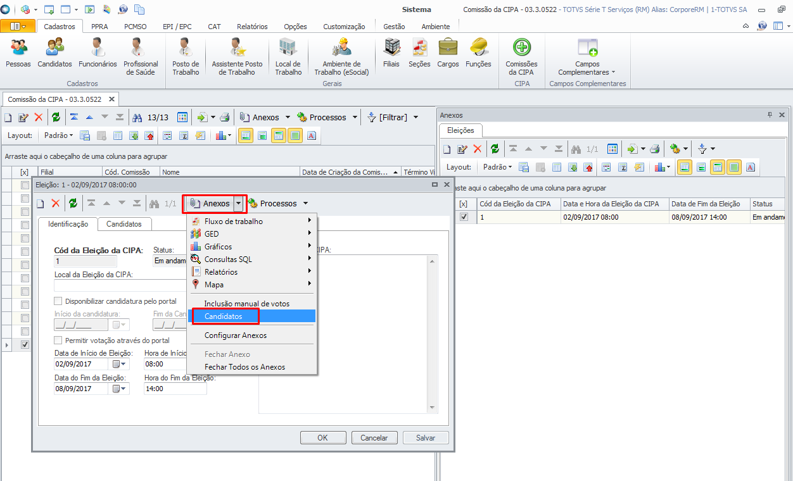Open Padrão layout dropdown in main toolbar
This screenshot has height=481, width=793.
58,135
